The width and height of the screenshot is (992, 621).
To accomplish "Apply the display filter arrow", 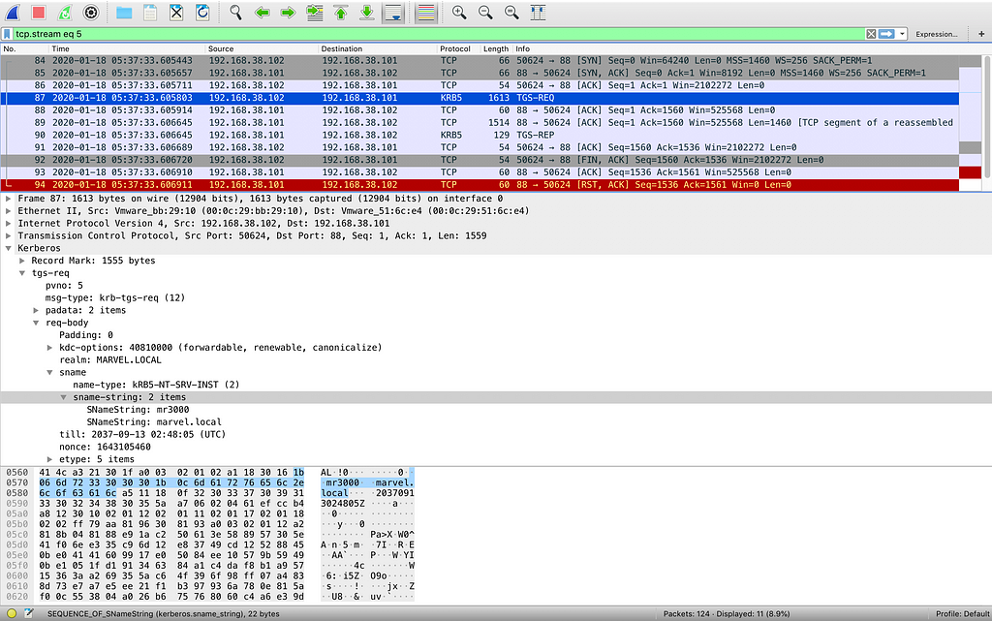I will pyautogui.click(x=886, y=34).
